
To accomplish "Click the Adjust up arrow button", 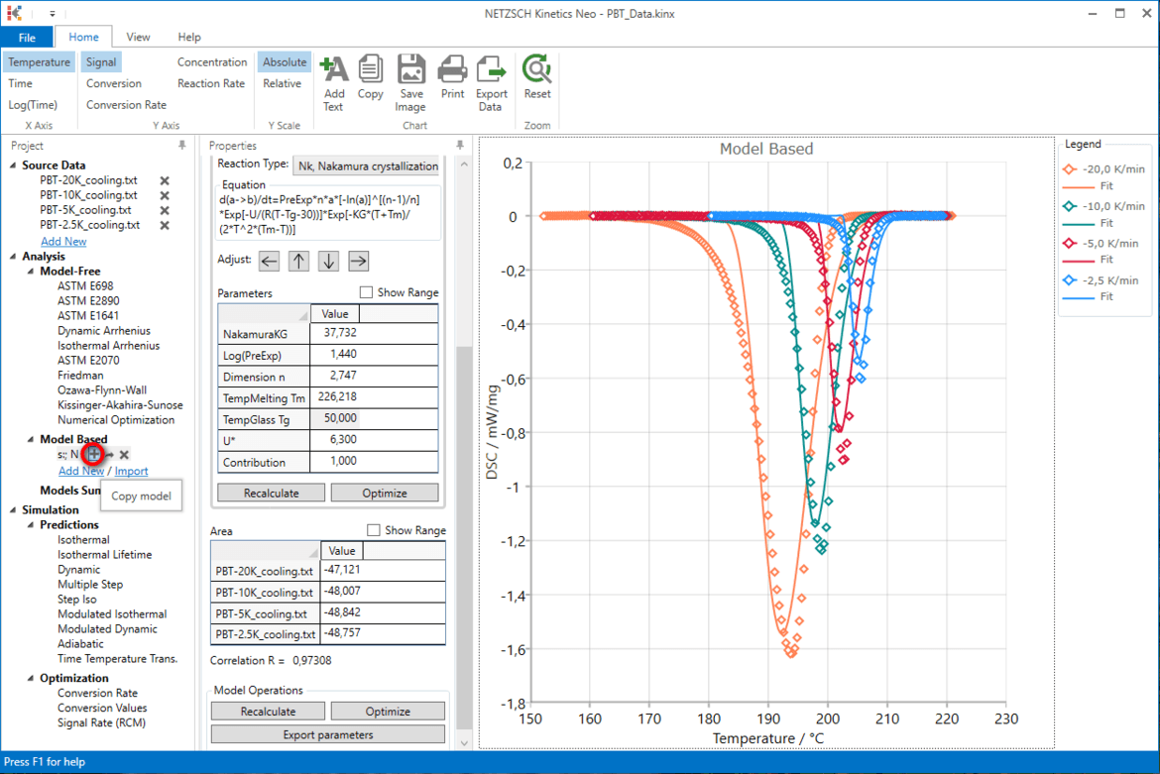I will [x=298, y=261].
